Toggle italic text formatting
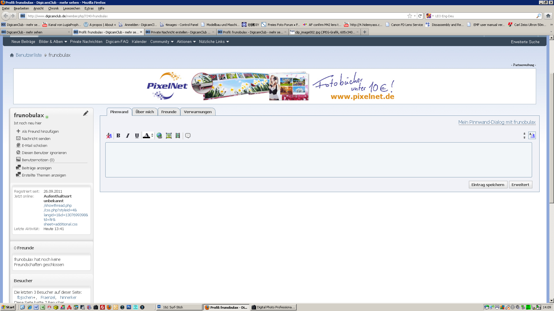Viewport: 554px width, 311px height. pyautogui.click(x=128, y=136)
